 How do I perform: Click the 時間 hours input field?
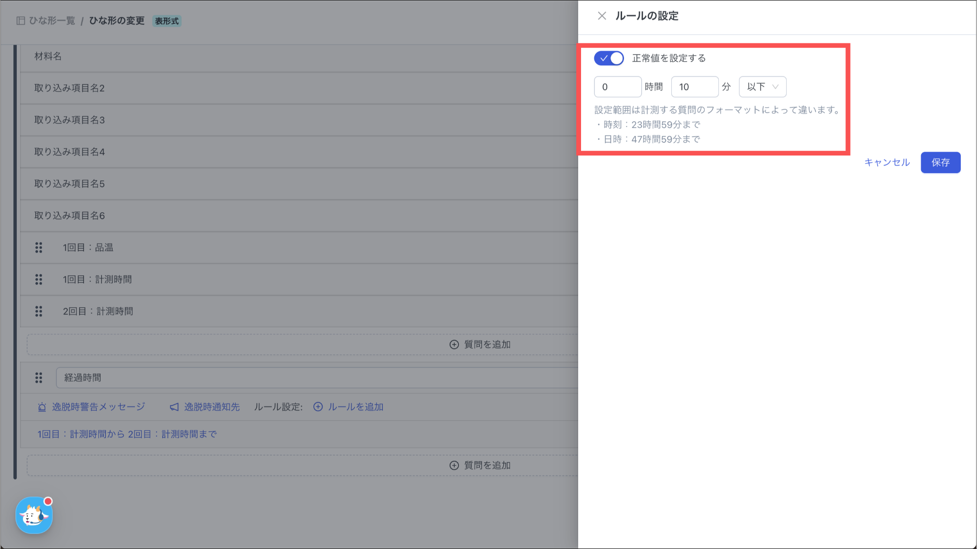[x=617, y=87]
